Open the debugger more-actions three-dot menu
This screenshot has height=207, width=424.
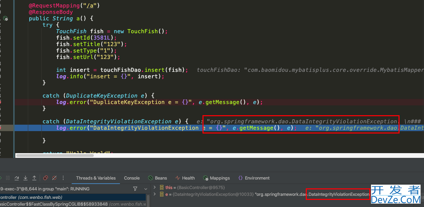point(63,178)
